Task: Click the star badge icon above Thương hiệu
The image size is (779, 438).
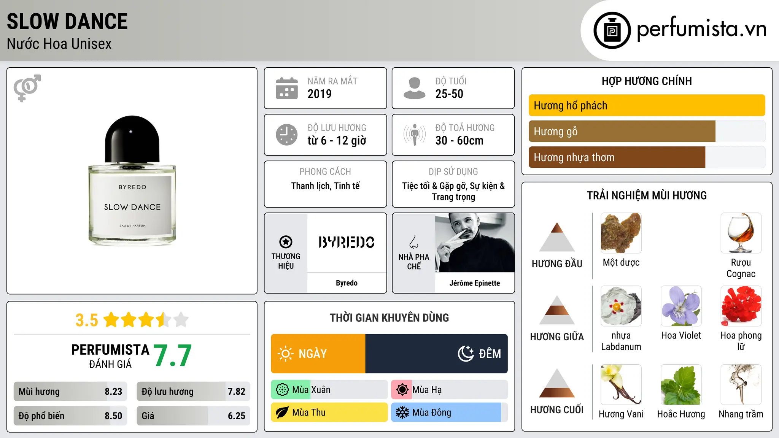Action: 286,242
